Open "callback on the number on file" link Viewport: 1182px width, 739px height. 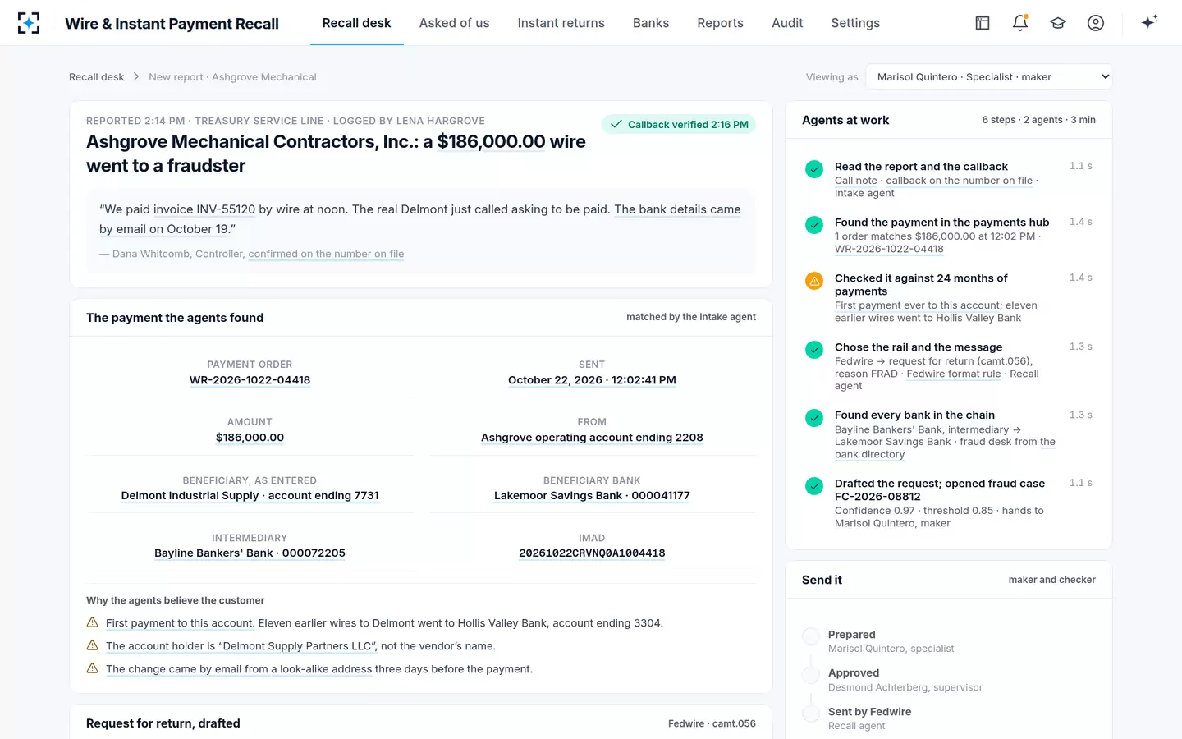click(x=960, y=181)
